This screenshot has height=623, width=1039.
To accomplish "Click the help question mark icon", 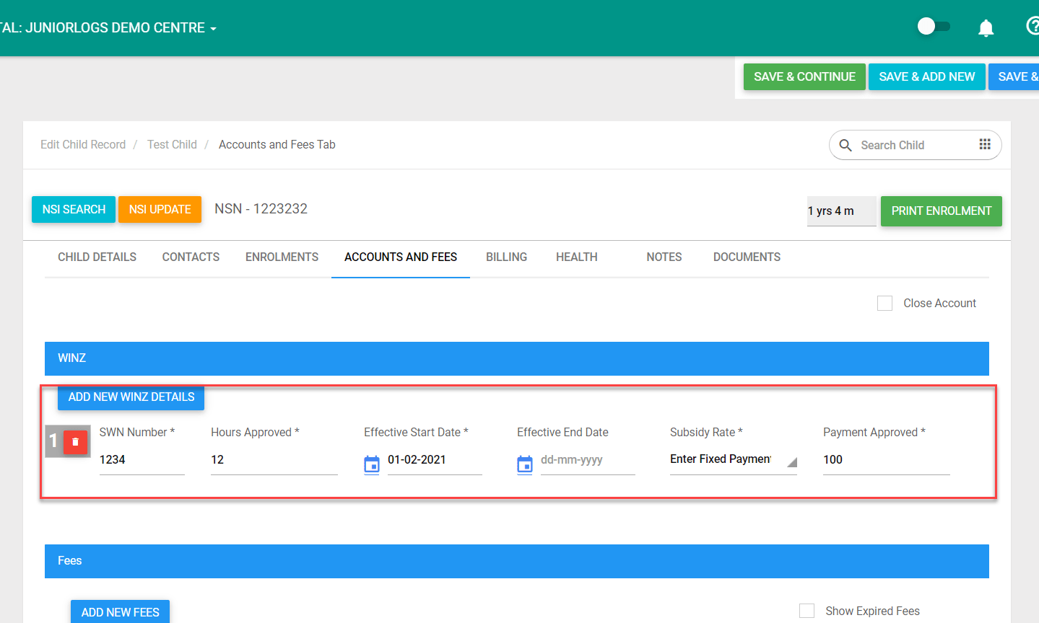I will [x=1032, y=27].
